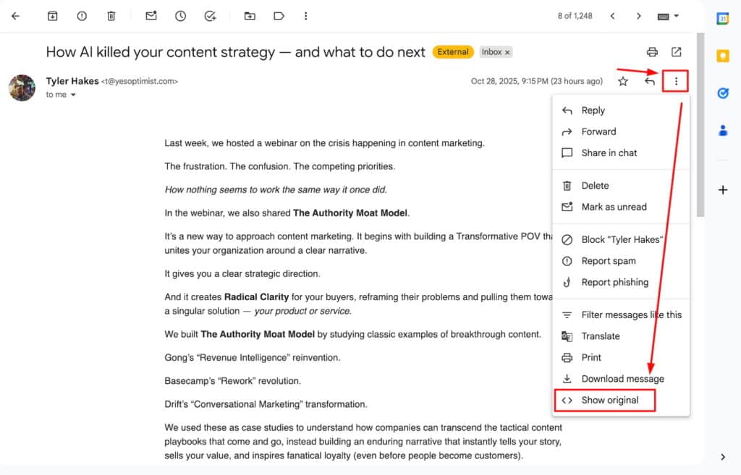Click line 'Basecamp's "Rework" revolution.'
This screenshot has height=475, width=741.
pos(232,381)
